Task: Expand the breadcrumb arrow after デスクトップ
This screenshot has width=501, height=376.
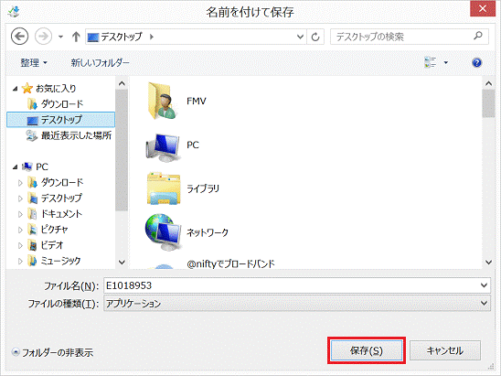Action: tap(152, 37)
